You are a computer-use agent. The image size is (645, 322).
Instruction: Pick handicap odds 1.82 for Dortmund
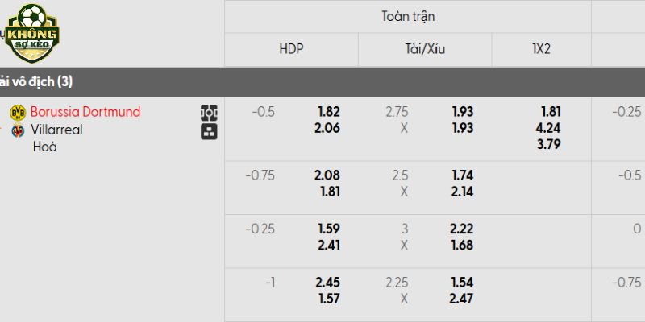(328, 112)
